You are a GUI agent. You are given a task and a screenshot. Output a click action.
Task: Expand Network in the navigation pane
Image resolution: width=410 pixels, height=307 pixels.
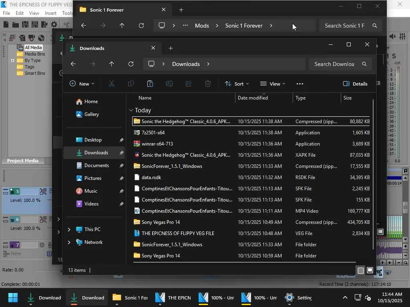(x=69, y=242)
